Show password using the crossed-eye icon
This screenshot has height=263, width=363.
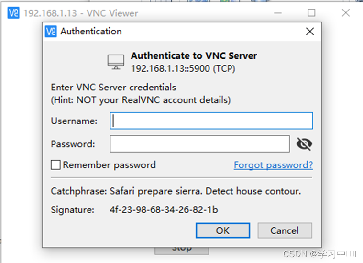tap(304, 144)
